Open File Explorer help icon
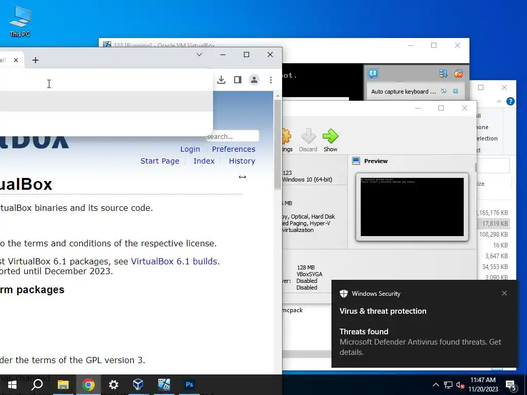The image size is (527, 395). pos(510,101)
